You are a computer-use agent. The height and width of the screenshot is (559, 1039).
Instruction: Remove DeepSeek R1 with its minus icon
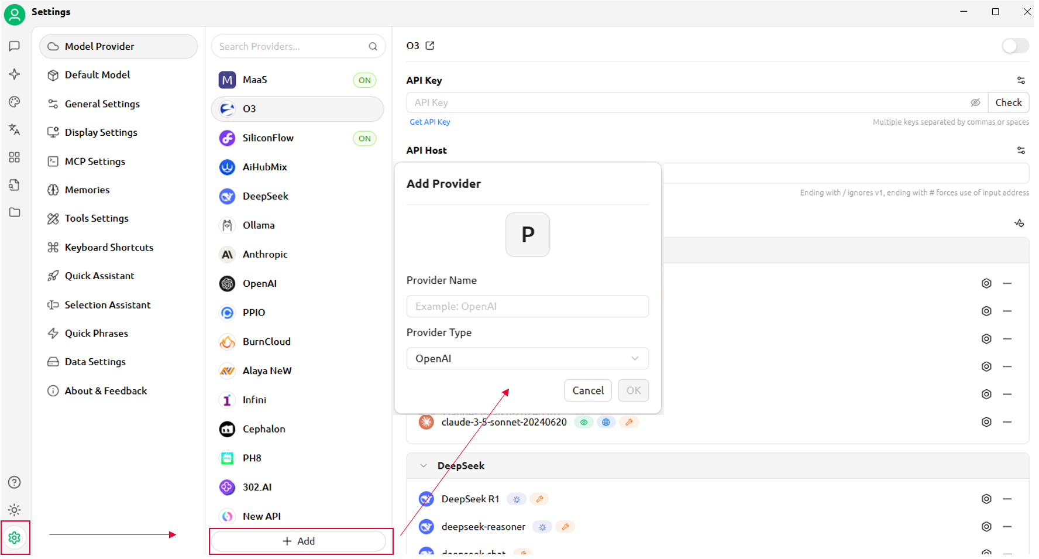(1007, 499)
